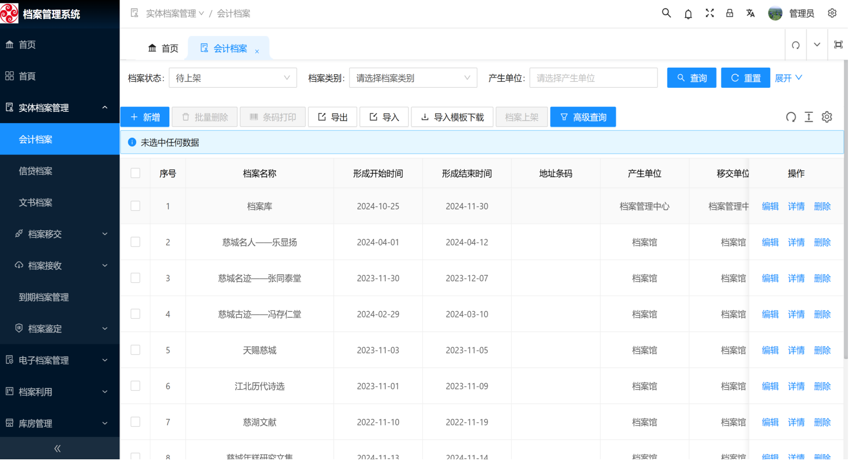Select 信贷档案 in the sidebar
Image resolution: width=853 pixels, height=472 pixels.
coord(36,171)
